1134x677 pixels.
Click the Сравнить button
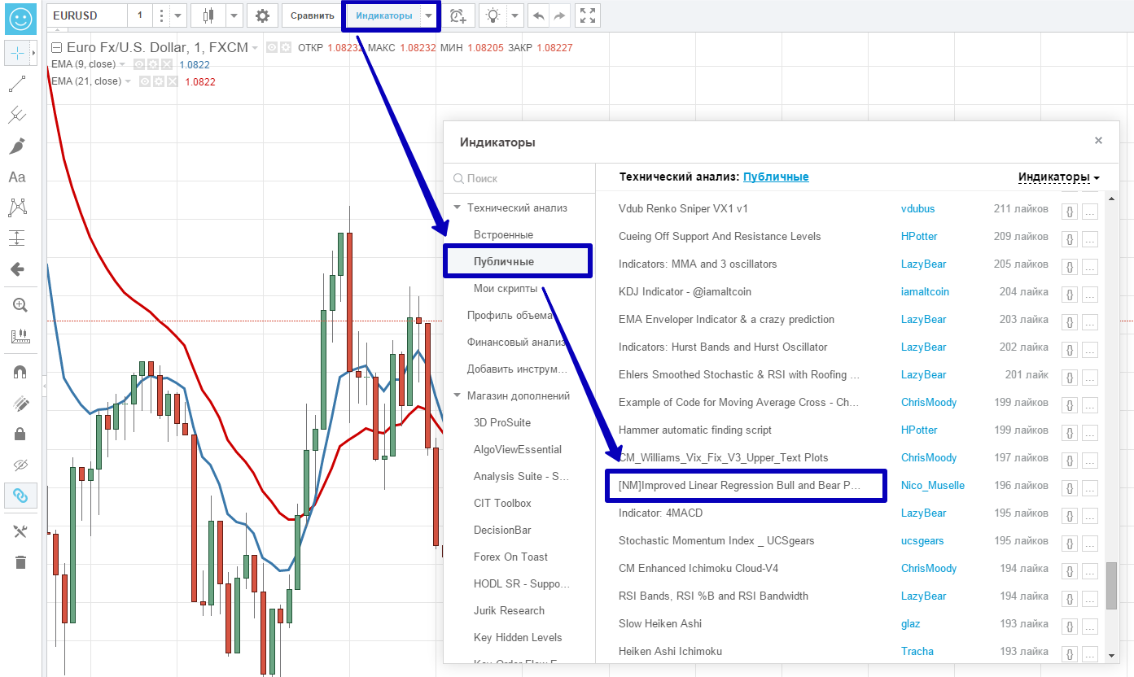click(312, 15)
